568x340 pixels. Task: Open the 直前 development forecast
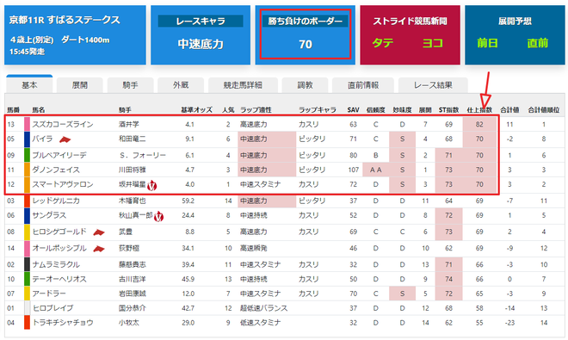tap(538, 43)
